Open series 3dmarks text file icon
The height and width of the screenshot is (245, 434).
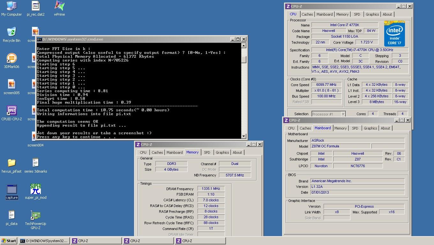click(x=35, y=166)
